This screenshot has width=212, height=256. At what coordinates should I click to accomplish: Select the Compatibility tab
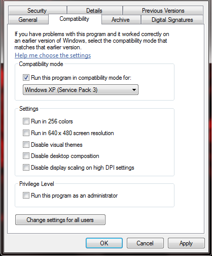click(x=75, y=19)
